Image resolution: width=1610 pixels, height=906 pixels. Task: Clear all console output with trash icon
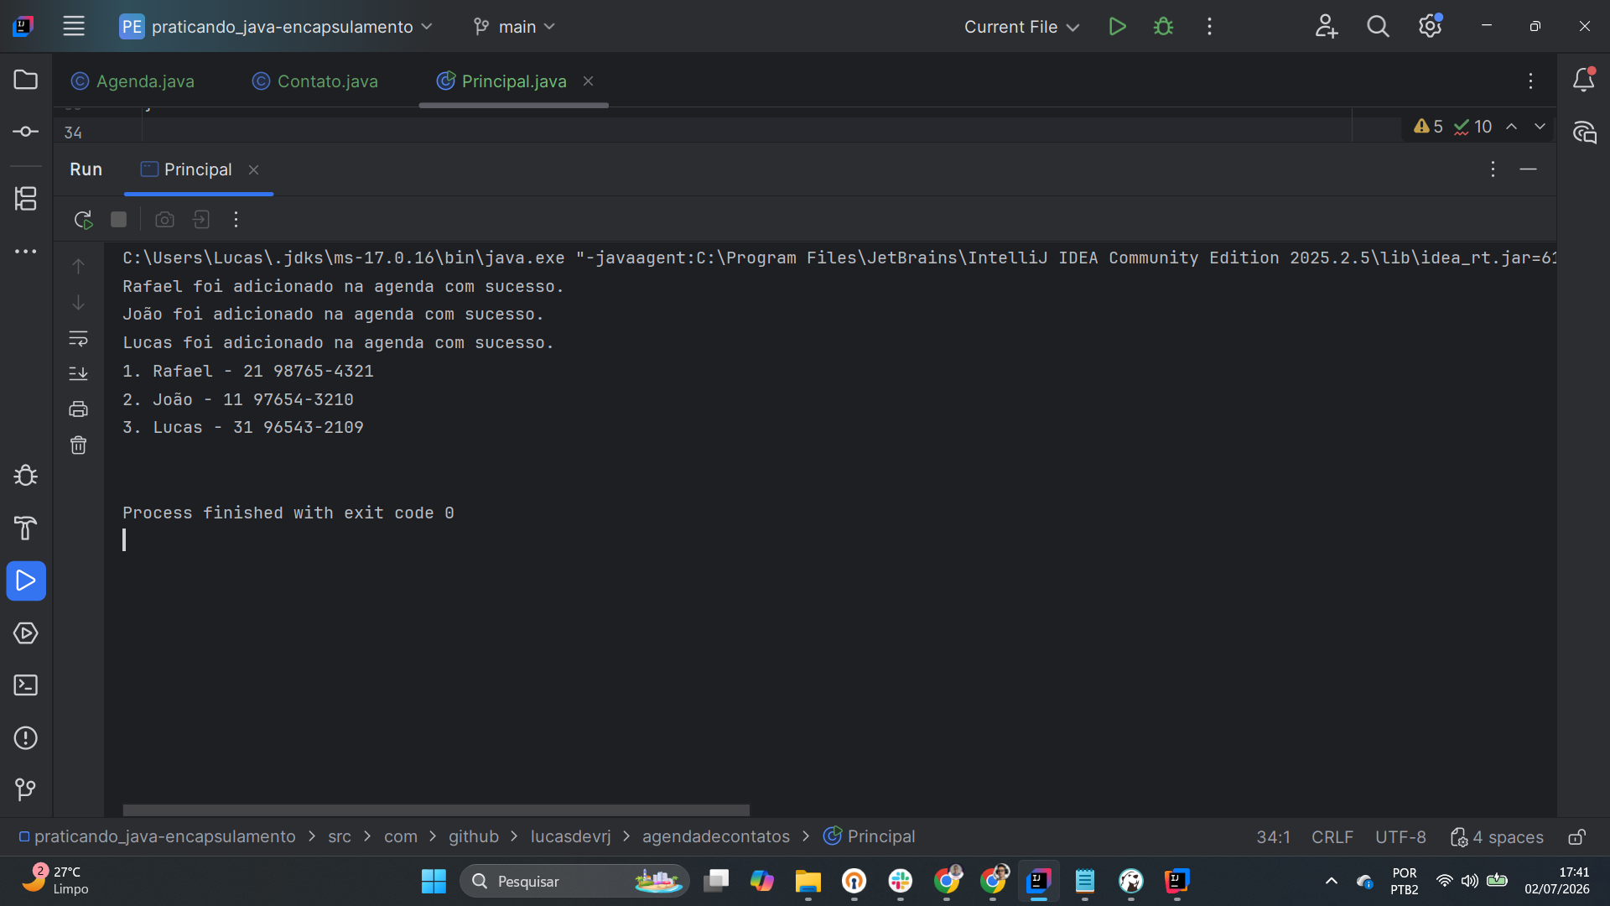click(78, 445)
